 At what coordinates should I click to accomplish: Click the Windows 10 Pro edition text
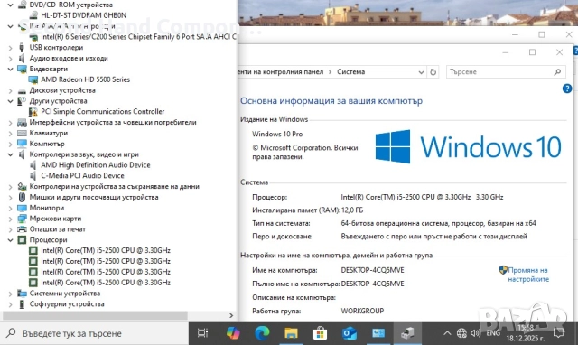[277, 135]
